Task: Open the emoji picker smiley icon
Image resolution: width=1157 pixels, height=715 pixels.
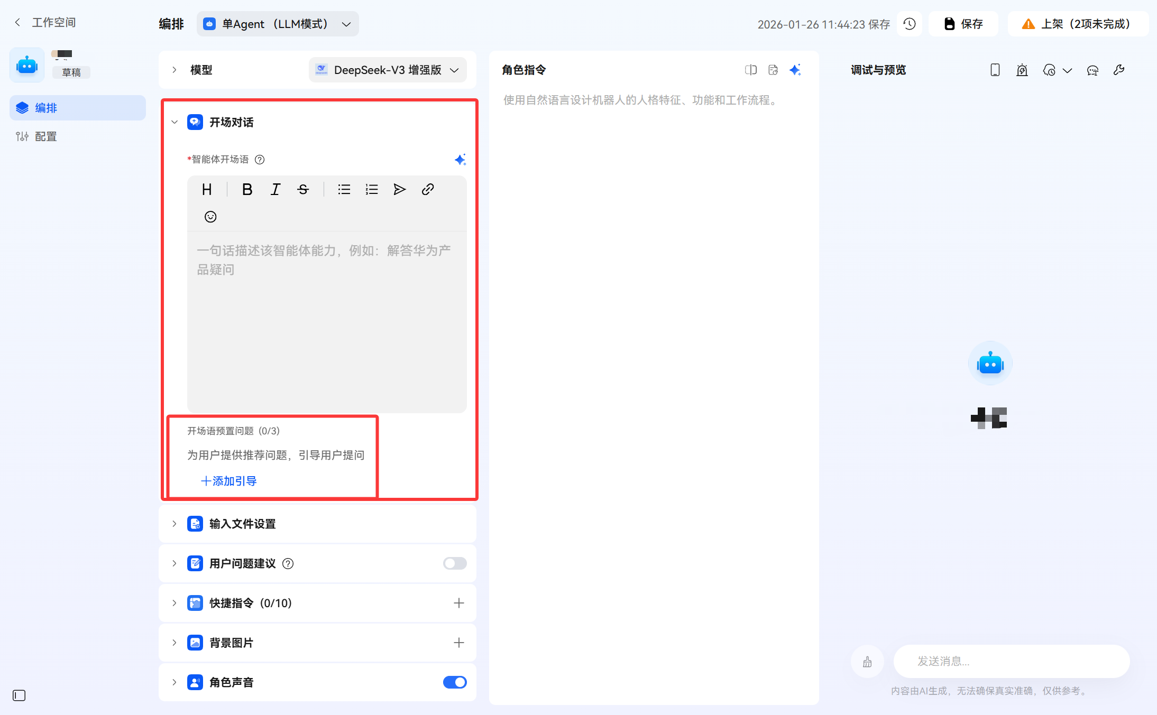Action: coord(210,217)
